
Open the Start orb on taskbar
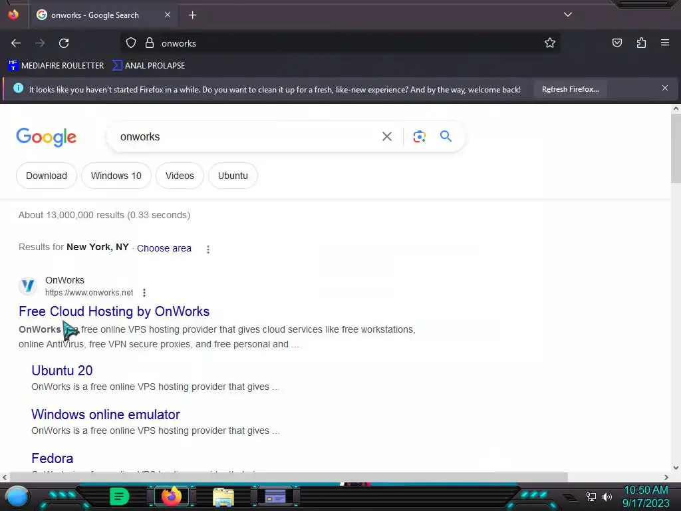pos(17,496)
